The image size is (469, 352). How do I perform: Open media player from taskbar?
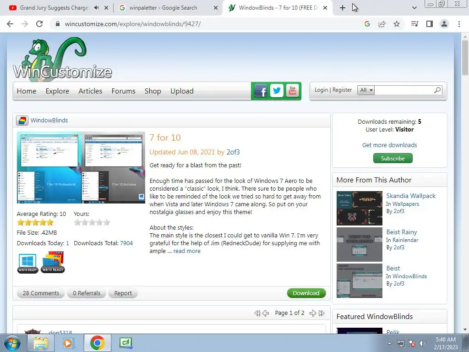pyautogui.click(x=68, y=343)
